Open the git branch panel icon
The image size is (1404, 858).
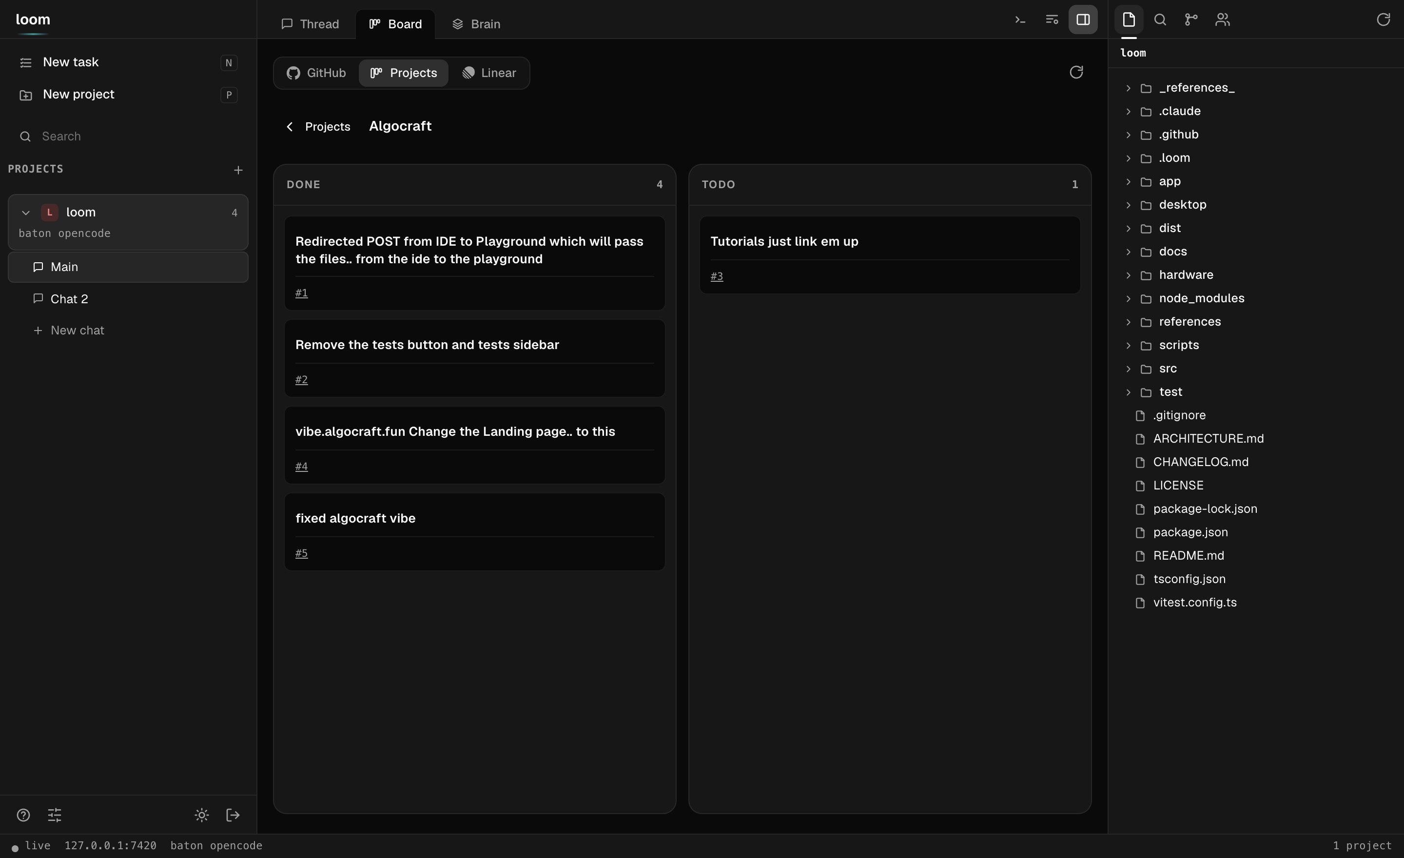coord(1191,20)
